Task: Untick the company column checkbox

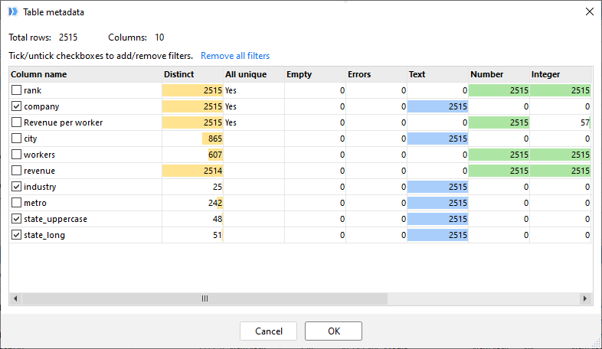Action: coord(16,106)
